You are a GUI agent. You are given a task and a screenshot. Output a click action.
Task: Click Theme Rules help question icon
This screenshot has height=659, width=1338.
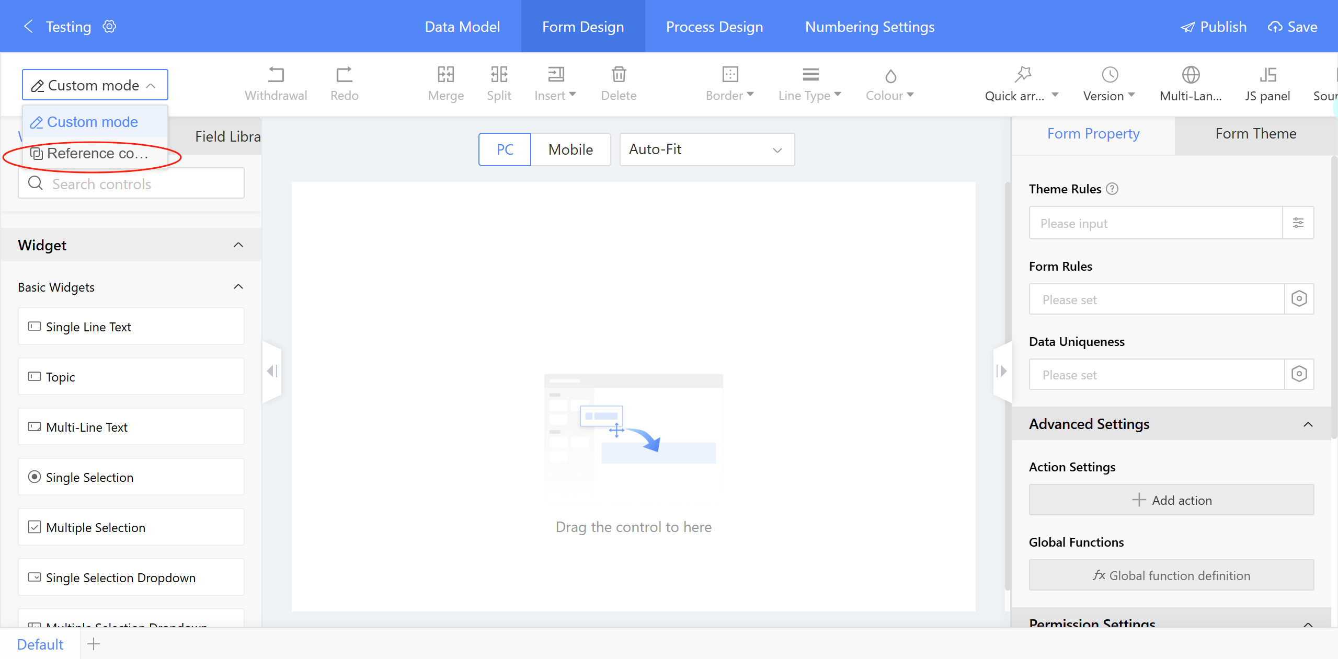pos(1113,189)
